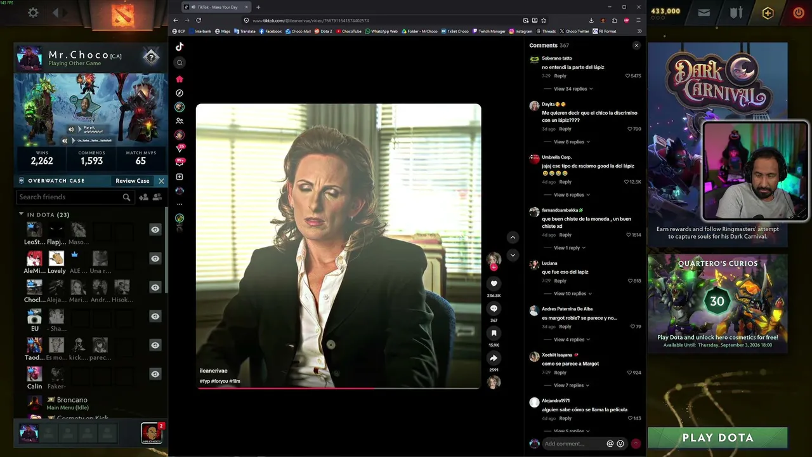Image resolution: width=812 pixels, height=457 pixels.
Task: Open ChocoTube bookmark
Action: (x=349, y=31)
